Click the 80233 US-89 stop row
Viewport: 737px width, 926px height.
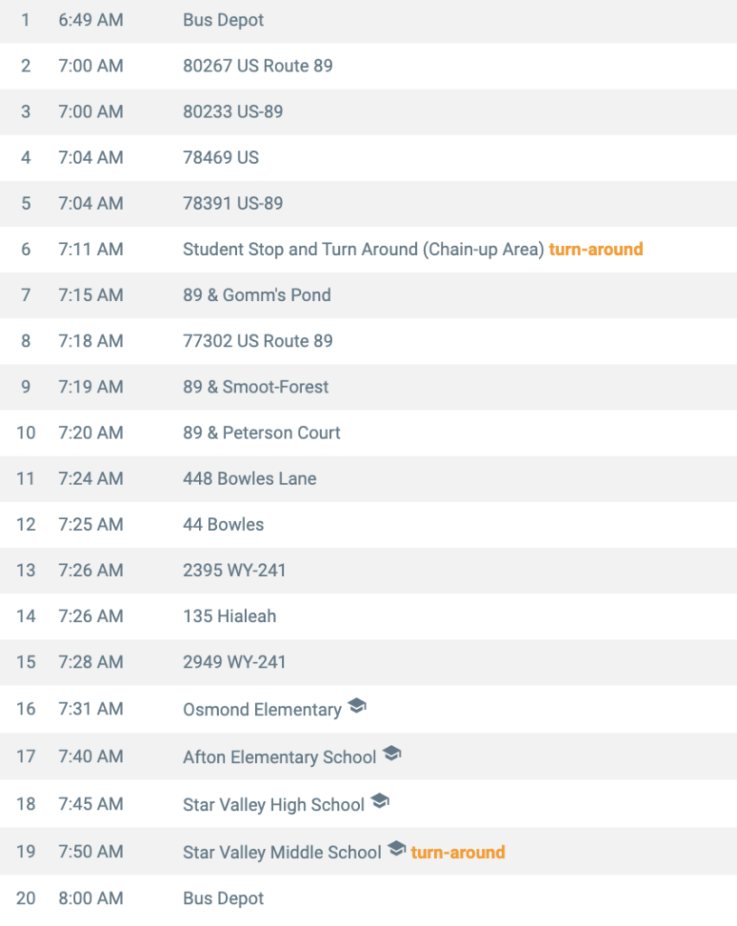point(232,112)
